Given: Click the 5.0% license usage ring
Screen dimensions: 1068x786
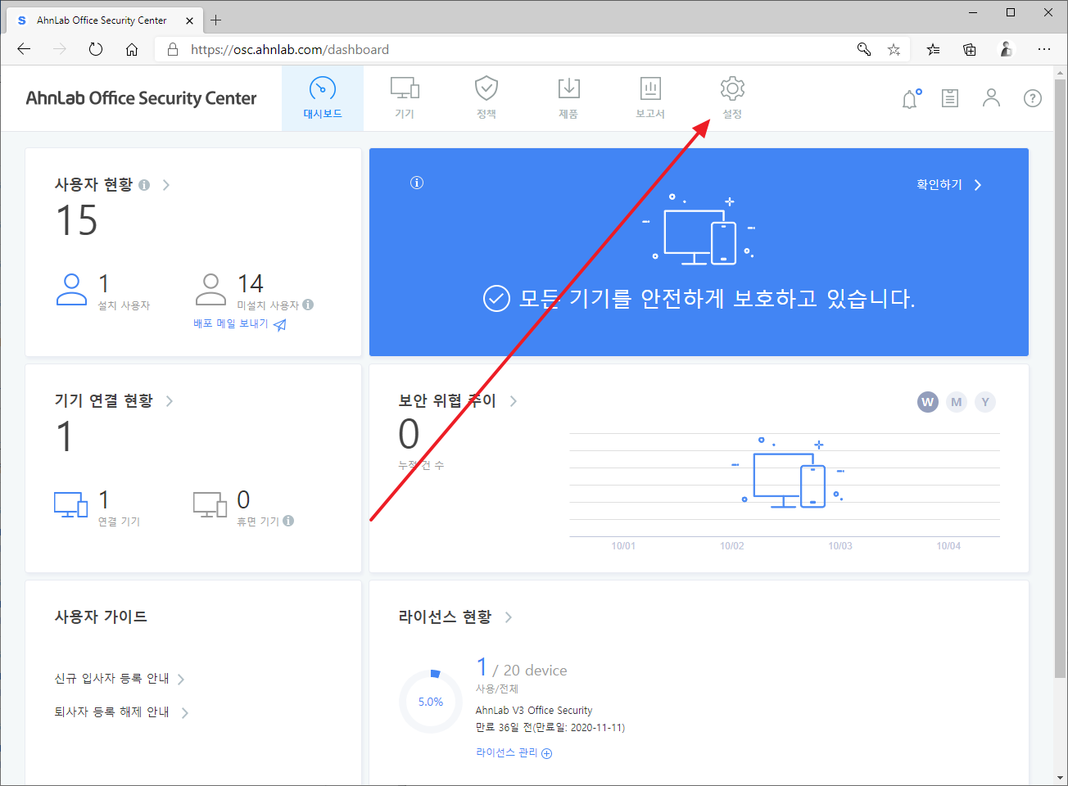Looking at the screenshot, I should pos(431,702).
